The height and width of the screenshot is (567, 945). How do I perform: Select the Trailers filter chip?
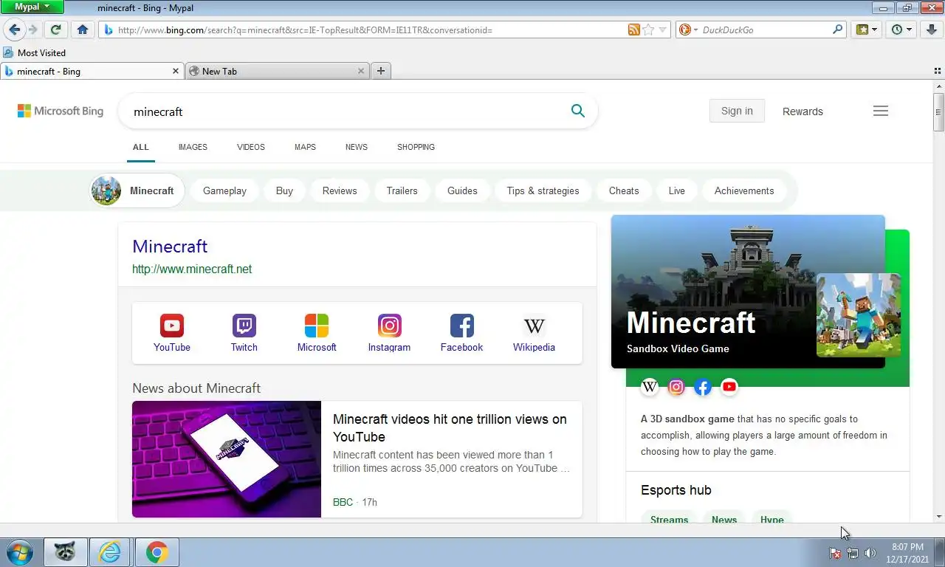click(402, 190)
